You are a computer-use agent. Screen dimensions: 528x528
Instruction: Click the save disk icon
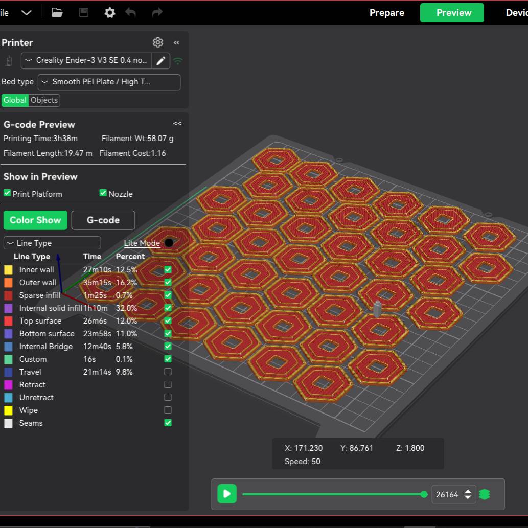click(84, 13)
